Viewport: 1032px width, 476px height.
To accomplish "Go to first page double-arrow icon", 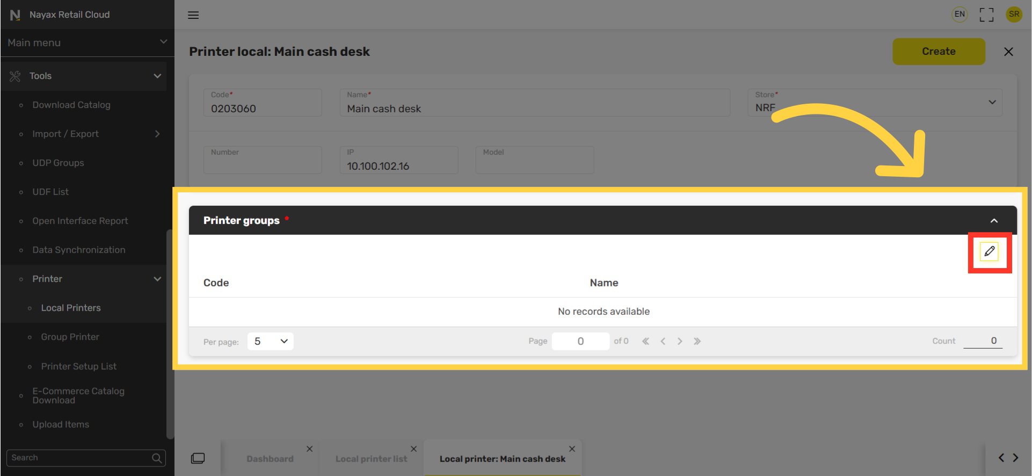I will [646, 341].
